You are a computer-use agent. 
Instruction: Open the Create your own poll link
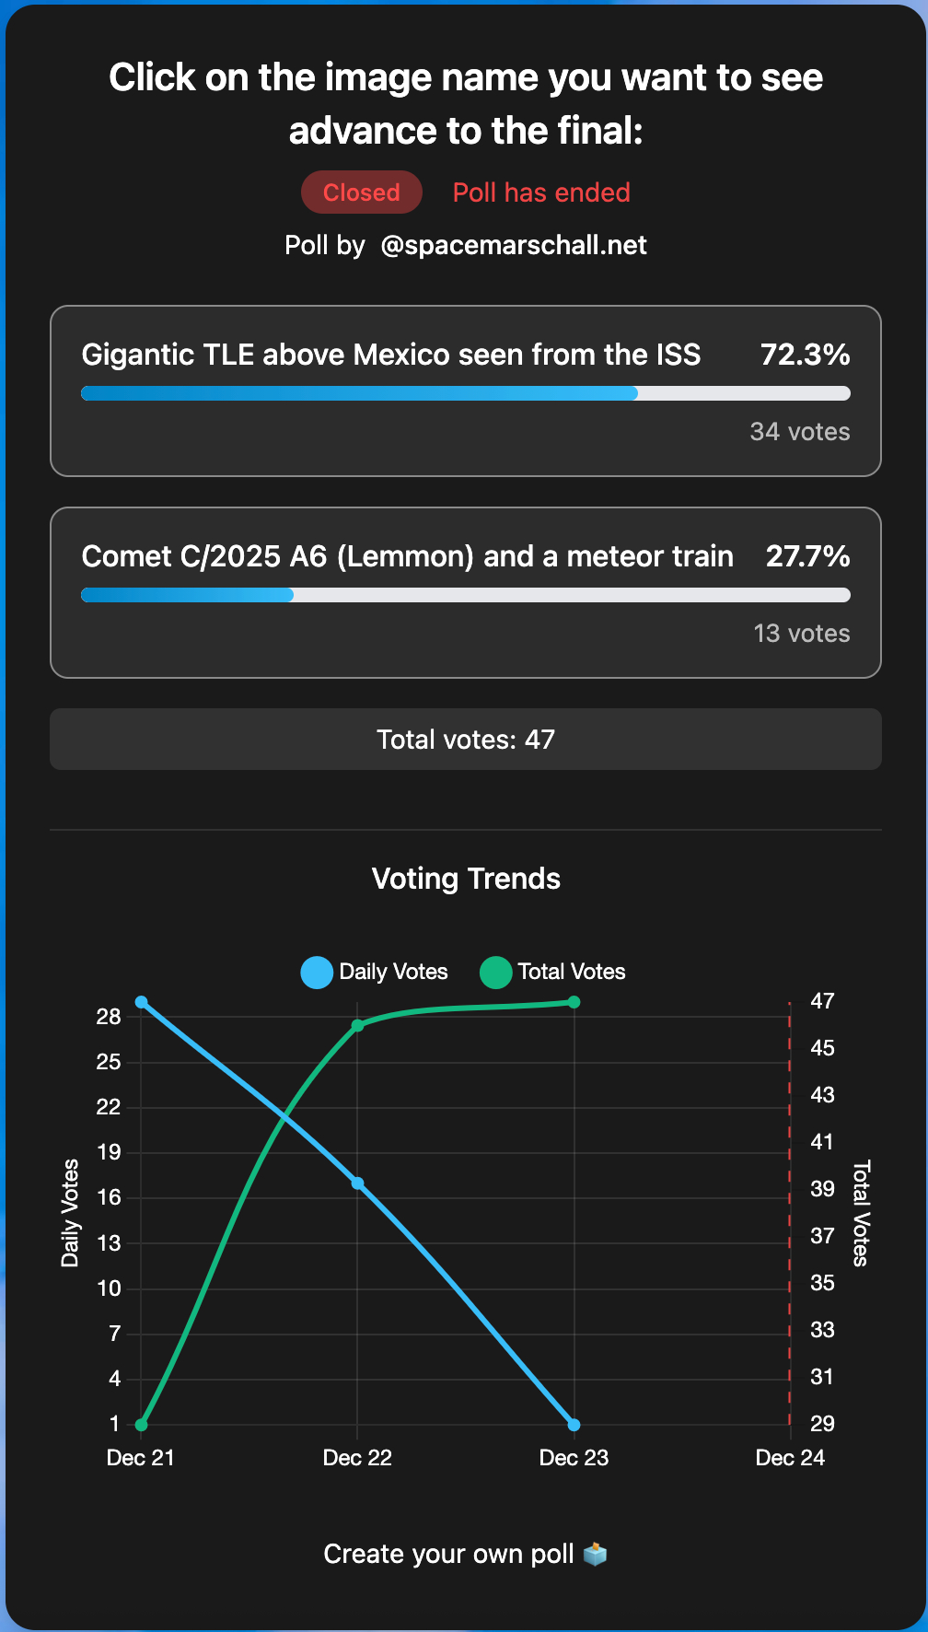coord(448,1554)
